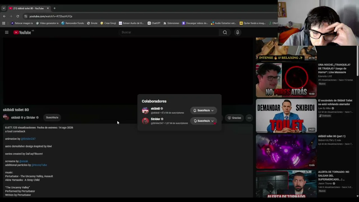
Task: Click the video player area
Action: 128,72
